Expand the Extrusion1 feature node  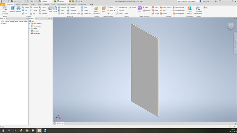point(30,31)
